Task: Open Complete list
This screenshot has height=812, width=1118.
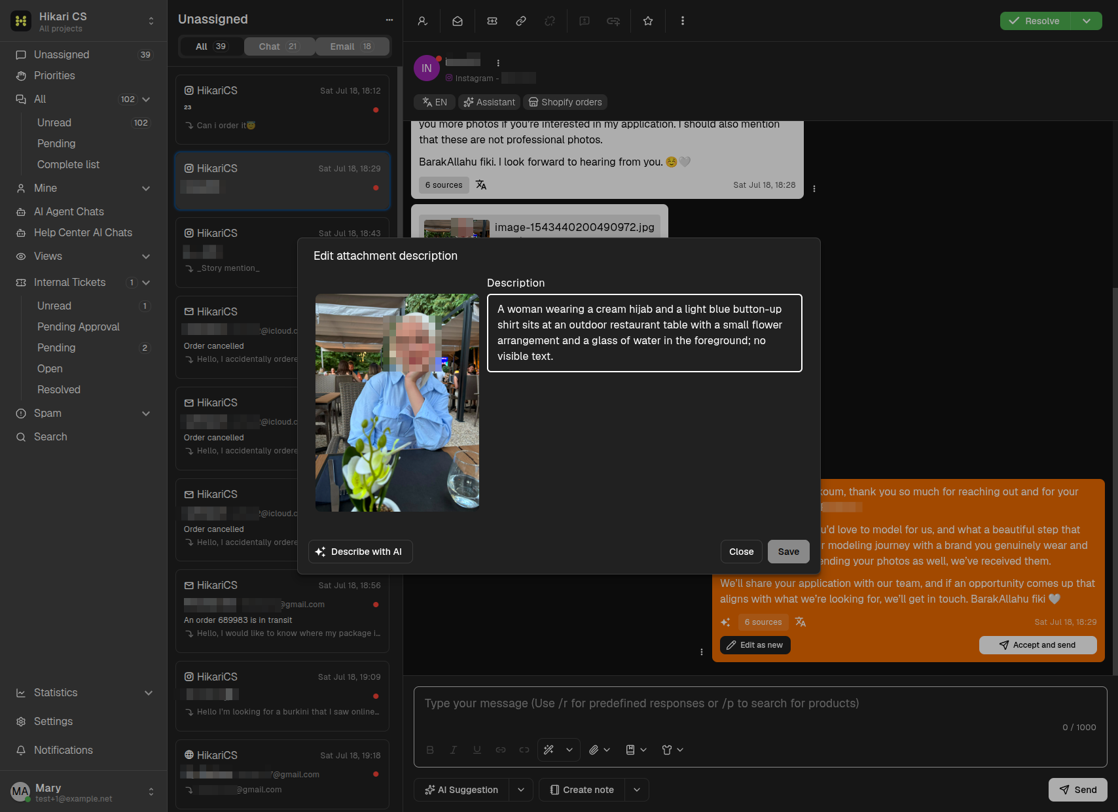Action: [x=69, y=164]
